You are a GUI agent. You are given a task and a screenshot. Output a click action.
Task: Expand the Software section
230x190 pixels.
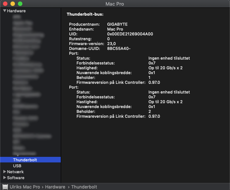point(4,178)
